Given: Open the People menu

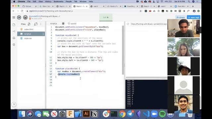Looking at the screenshot, I should (69, 1).
